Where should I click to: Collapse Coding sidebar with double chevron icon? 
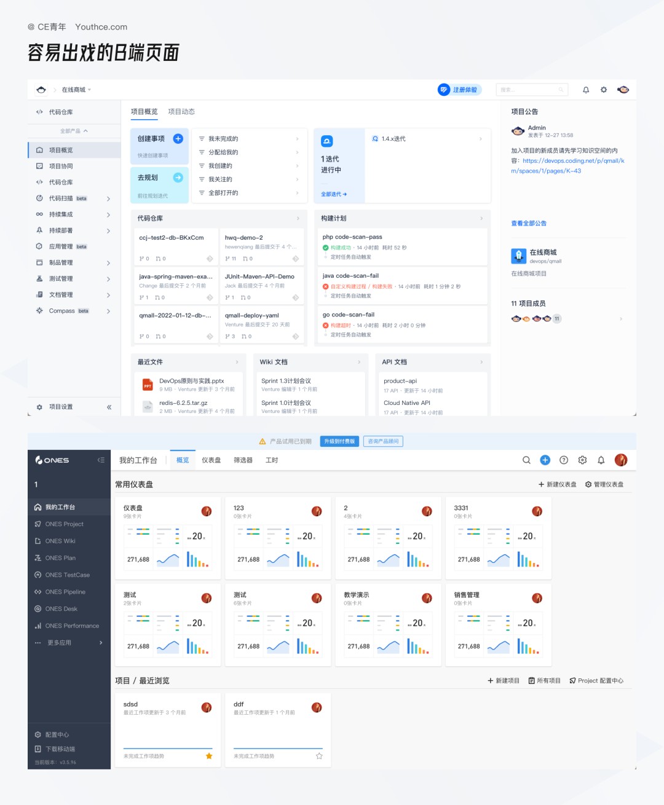109,407
